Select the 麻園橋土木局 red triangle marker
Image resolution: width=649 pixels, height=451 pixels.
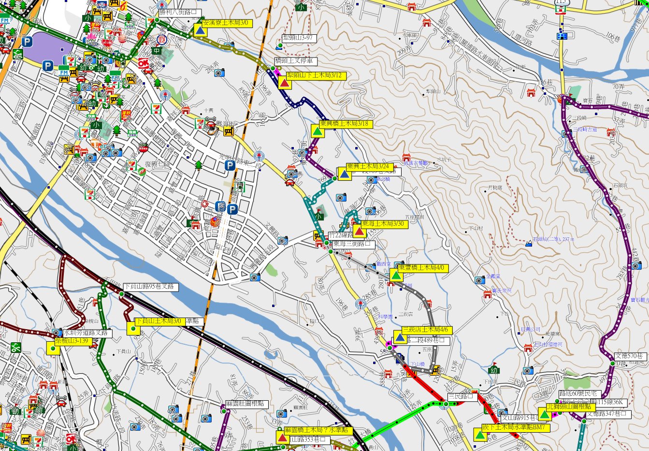click(282, 437)
